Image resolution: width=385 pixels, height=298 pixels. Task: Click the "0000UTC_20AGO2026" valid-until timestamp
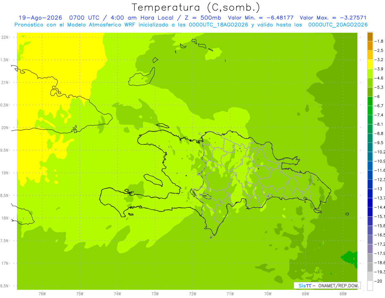click(x=338, y=25)
